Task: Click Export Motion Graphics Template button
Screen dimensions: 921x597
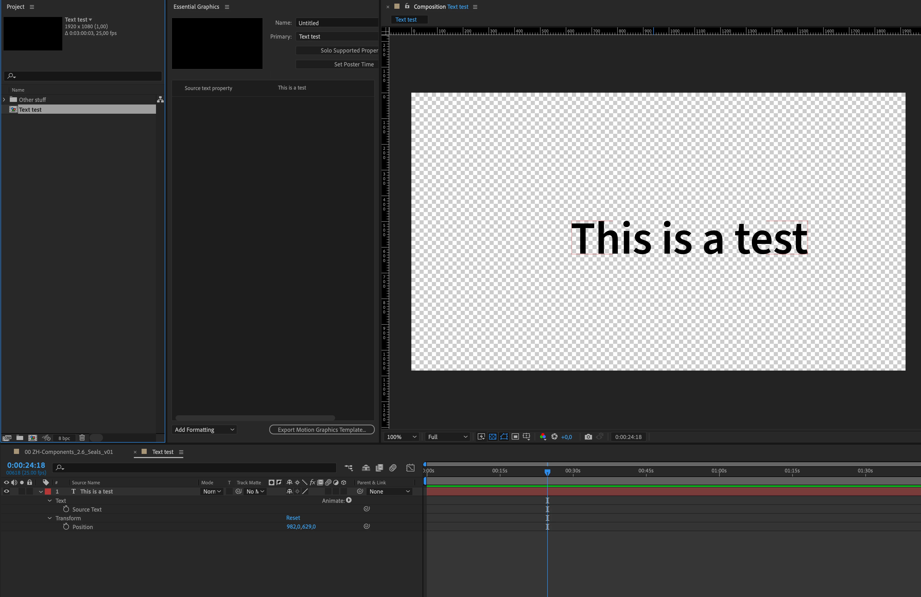Action: tap(322, 430)
